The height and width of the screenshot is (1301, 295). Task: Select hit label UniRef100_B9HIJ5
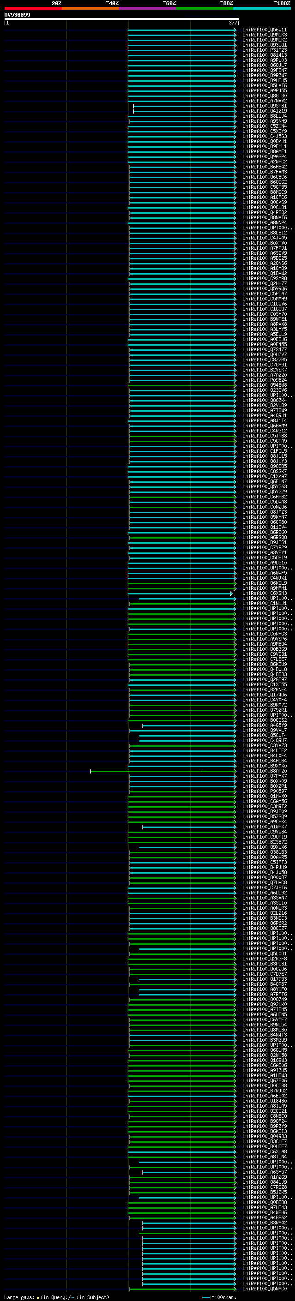(265, 80)
